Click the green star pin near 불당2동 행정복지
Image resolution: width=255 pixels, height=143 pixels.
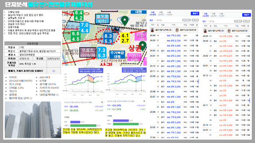(125, 21)
